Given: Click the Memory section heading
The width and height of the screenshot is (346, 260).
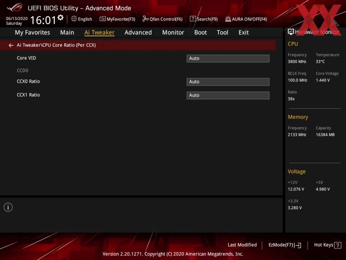Looking at the screenshot, I should click(298, 117).
